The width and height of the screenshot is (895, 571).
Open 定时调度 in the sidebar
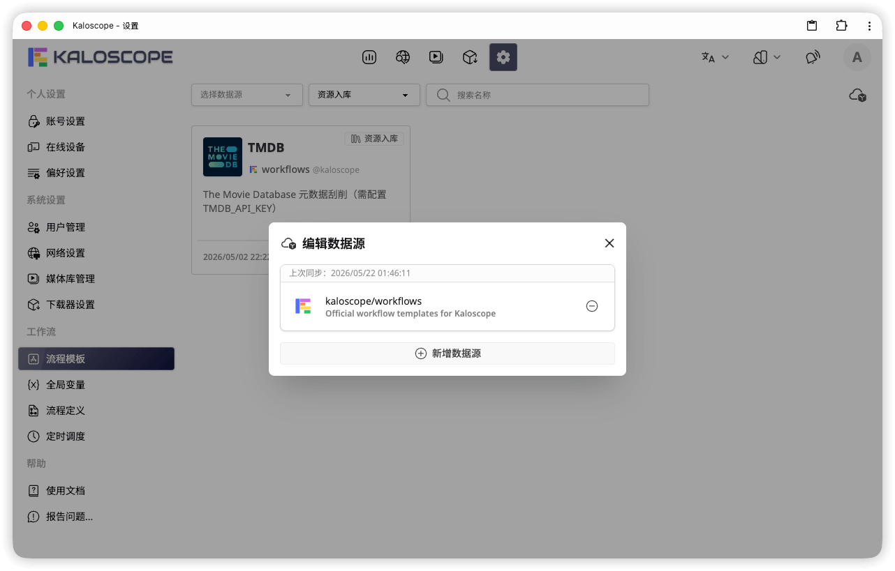pos(96,436)
